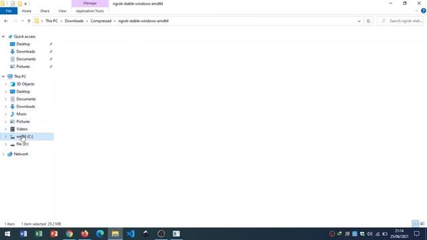The height and width of the screenshot is (240, 427).
Task: Open Google Chrome from the taskbar
Action: (x=69, y=234)
